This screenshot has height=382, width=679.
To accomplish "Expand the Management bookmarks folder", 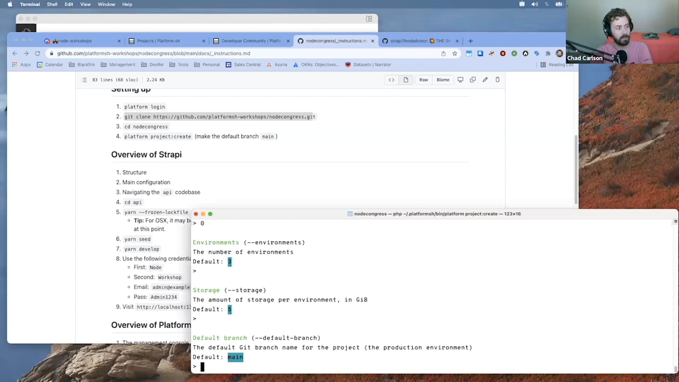I will (x=118, y=64).
